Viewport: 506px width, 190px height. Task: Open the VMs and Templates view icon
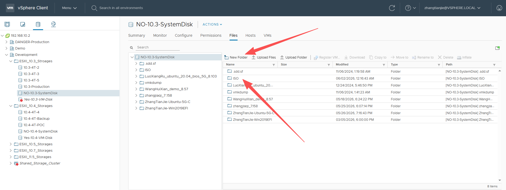(23, 24)
